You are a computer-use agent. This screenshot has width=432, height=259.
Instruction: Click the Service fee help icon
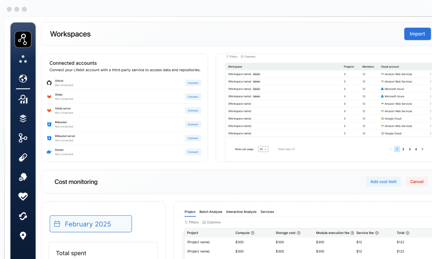click(377, 233)
